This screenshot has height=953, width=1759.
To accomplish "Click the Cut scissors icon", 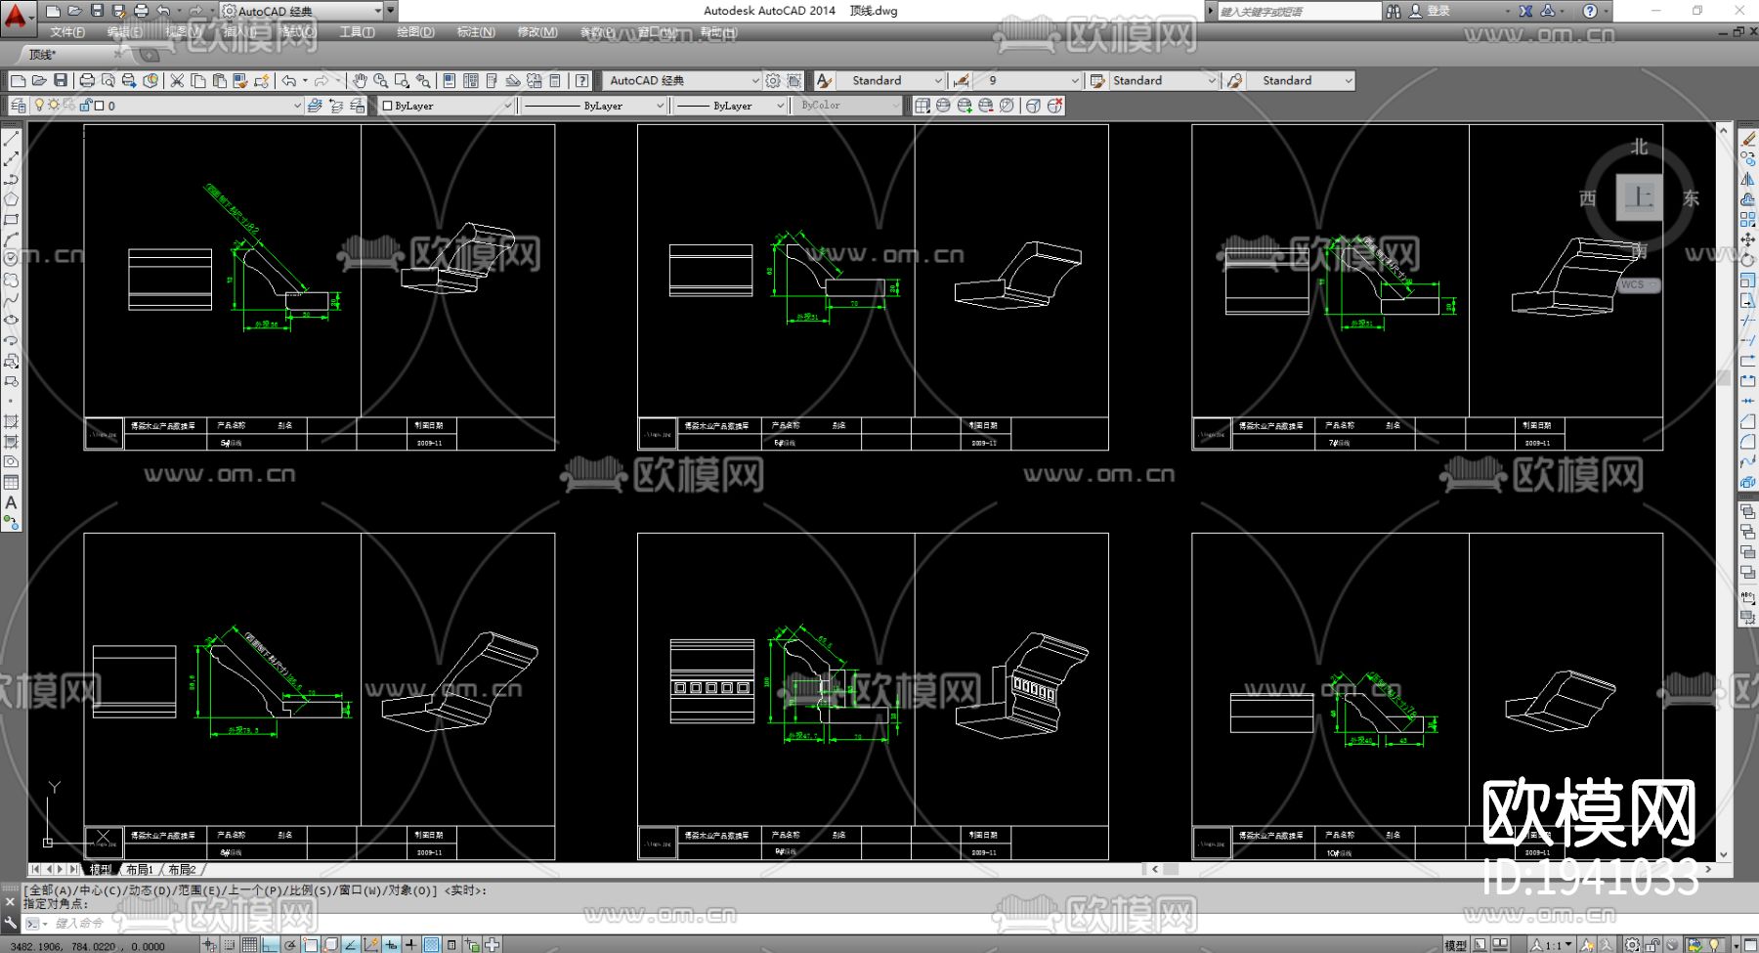I will click(177, 80).
